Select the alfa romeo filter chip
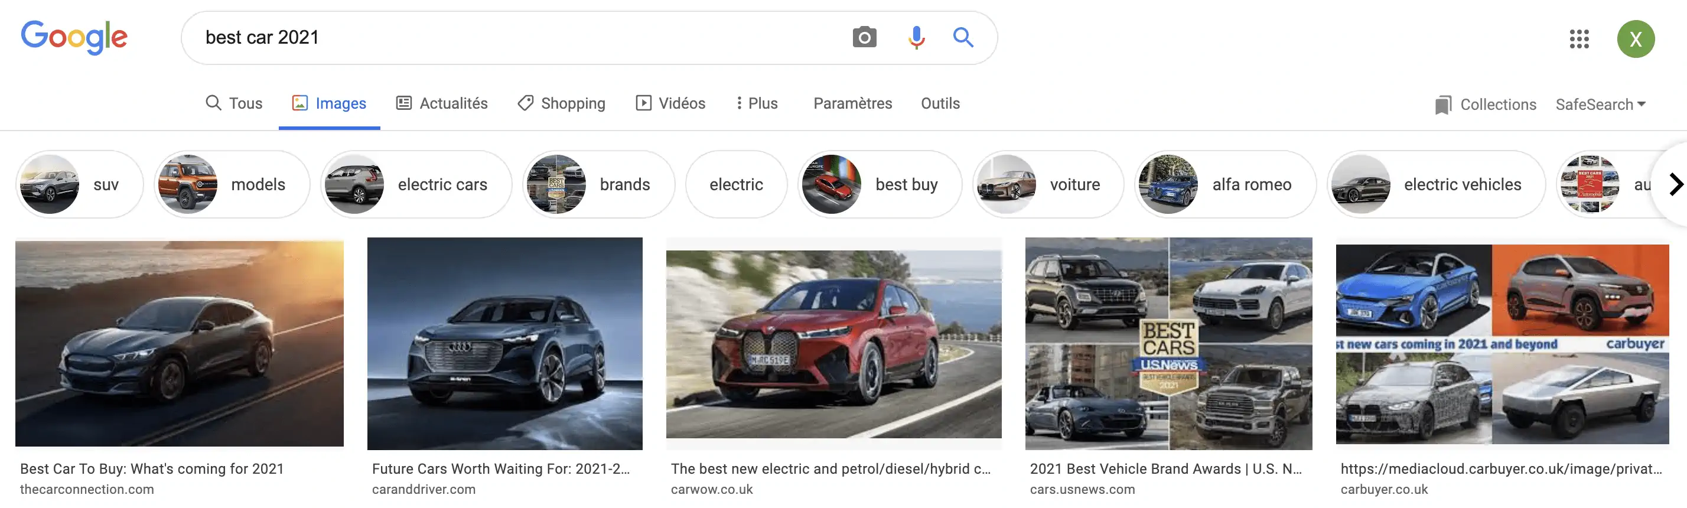Screen dimensions: 1687x508 coord(1224,185)
